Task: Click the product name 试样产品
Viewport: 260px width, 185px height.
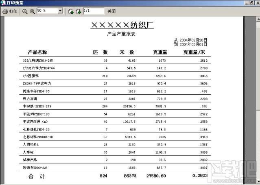Action: click(x=30, y=160)
